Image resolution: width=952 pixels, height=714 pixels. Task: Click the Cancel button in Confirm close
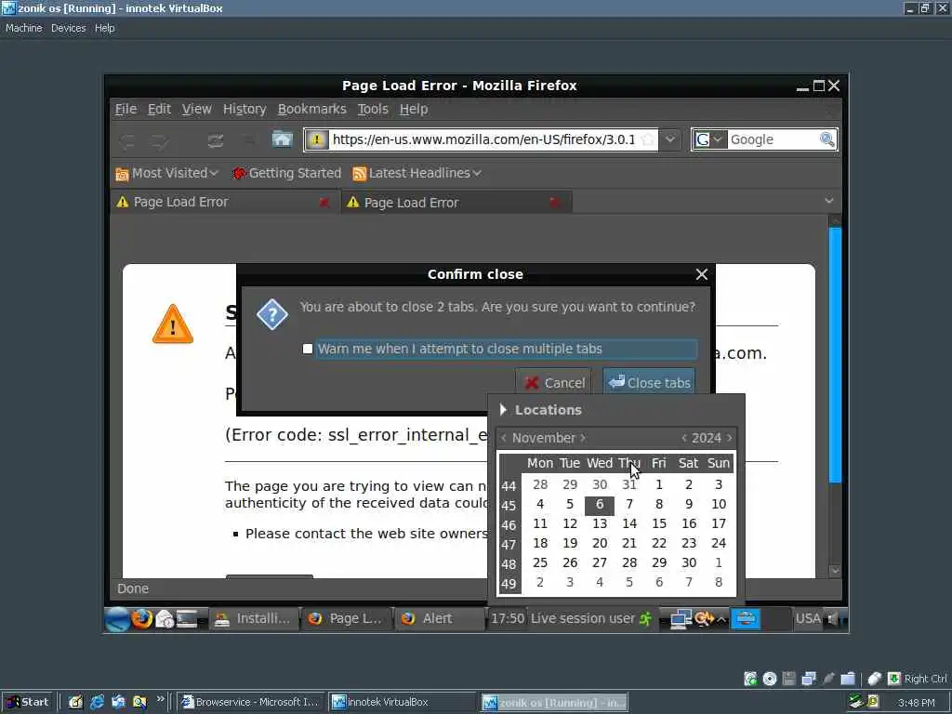[554, 382]
